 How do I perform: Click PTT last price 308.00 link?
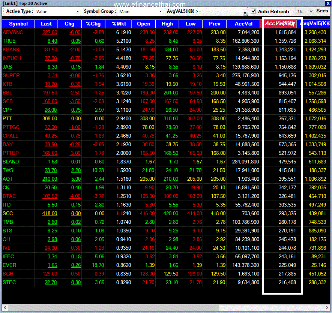[50, 119]
